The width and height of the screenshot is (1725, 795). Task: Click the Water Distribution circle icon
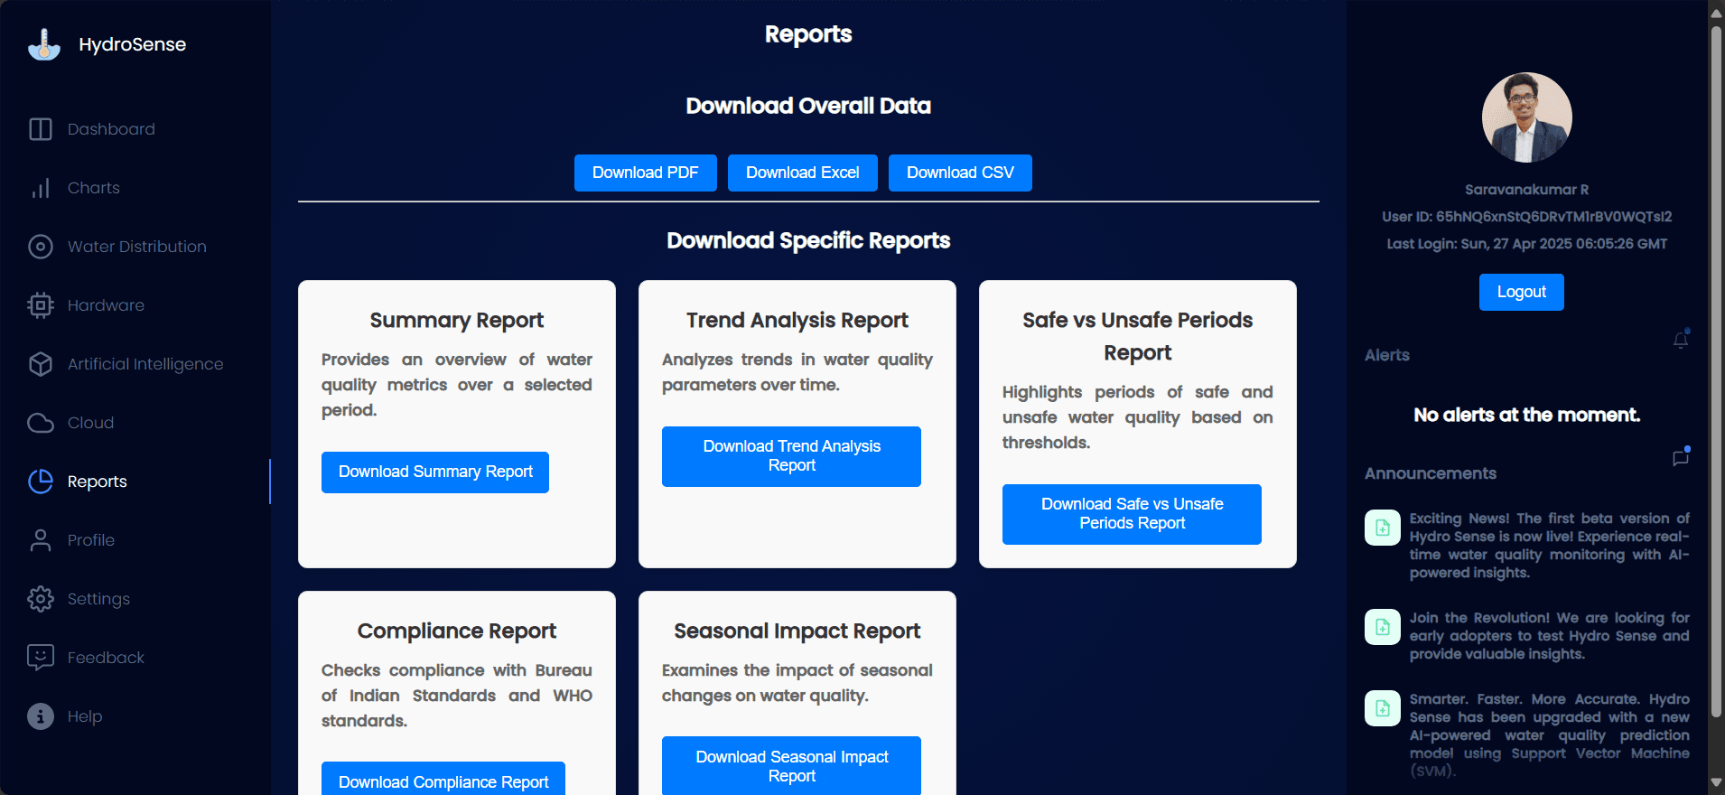(x=41, y=247)
